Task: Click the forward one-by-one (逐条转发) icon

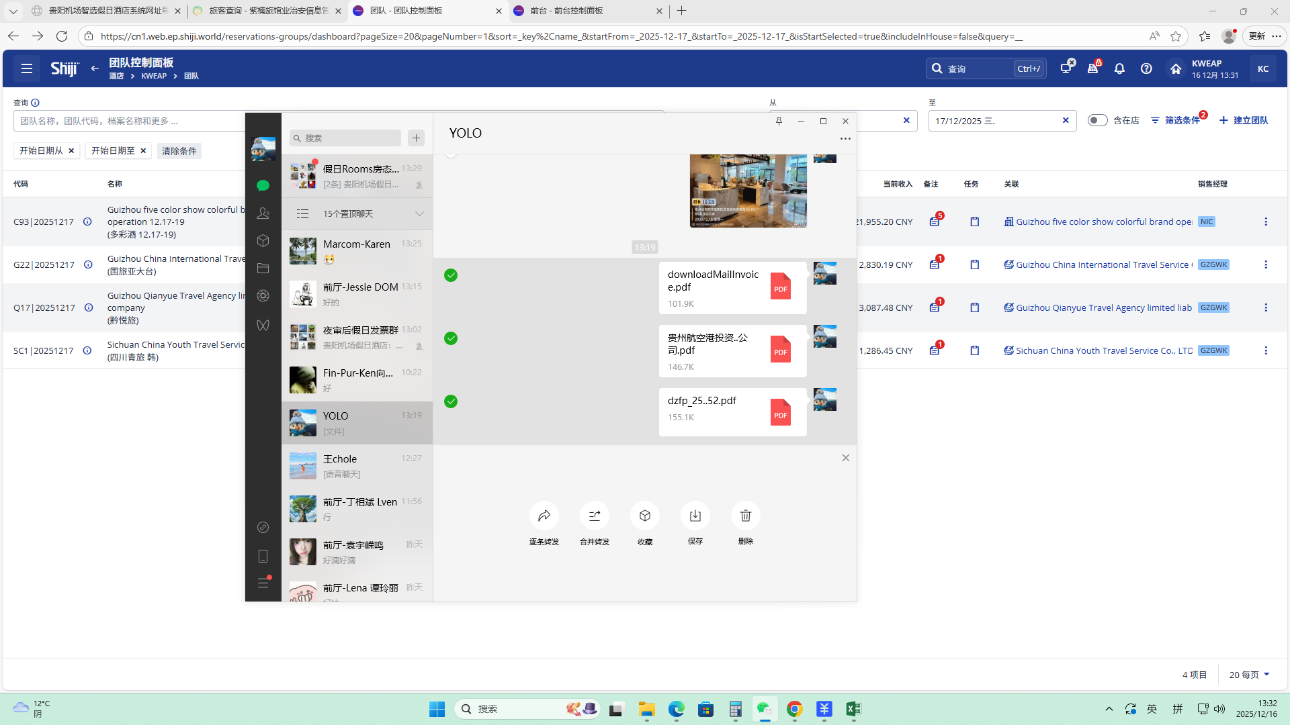Action: point(544,516)
